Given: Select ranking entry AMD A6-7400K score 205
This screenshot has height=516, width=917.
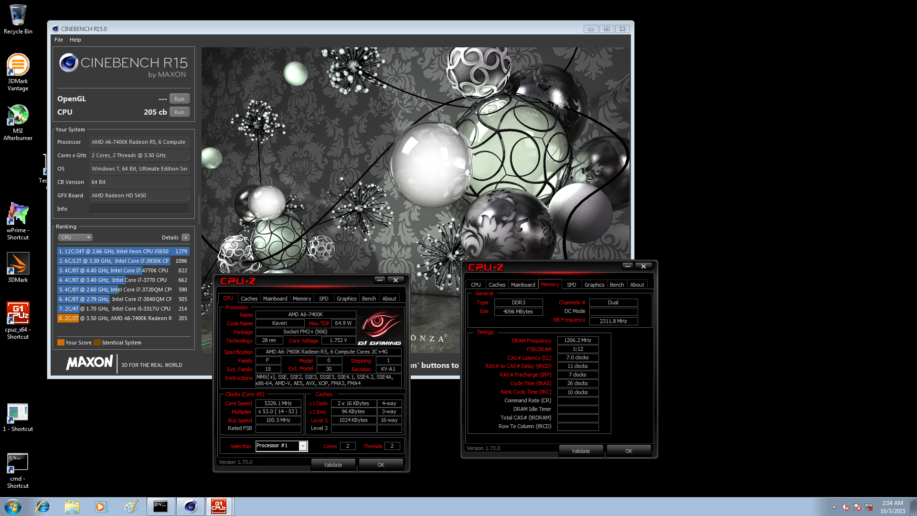Looking at the screenshot, I should coord(123,318).
